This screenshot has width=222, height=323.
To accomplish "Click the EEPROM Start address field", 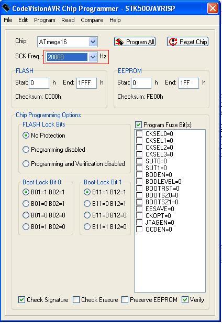I will [x=141, y=83].
